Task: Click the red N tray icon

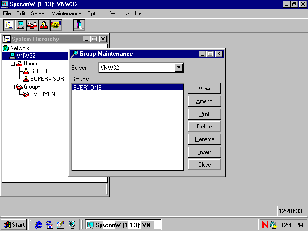Action: (x=265, y=225)
